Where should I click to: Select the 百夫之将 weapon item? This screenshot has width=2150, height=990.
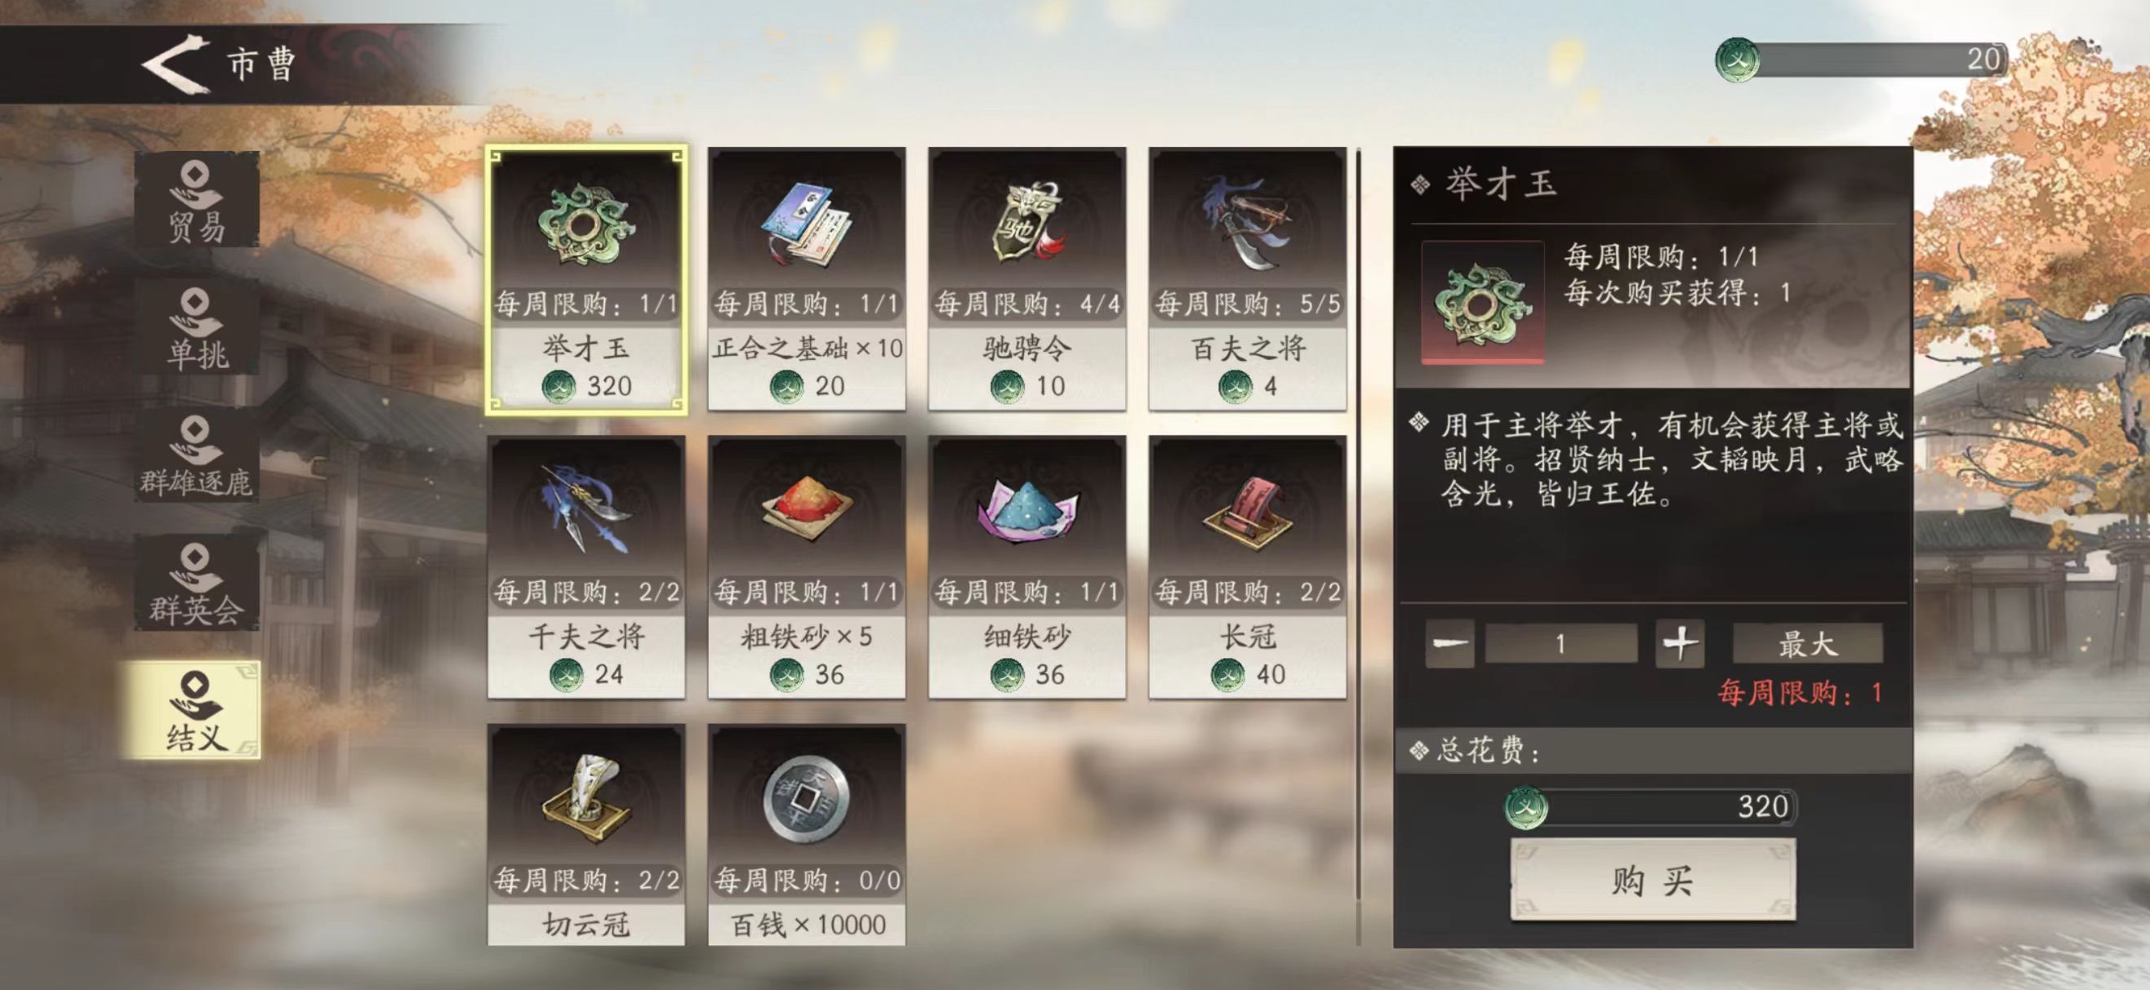[1247, 279]
